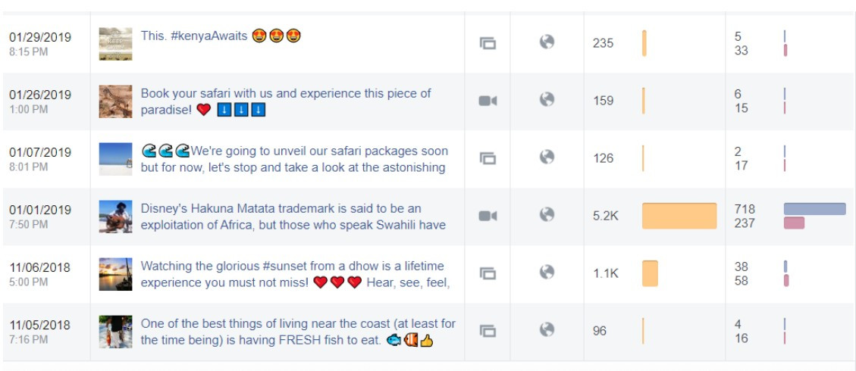Screen dimensions: 856x371
Task: Click the globe icon on the 01/01/2019 post row
Action: tap(547, 215)
